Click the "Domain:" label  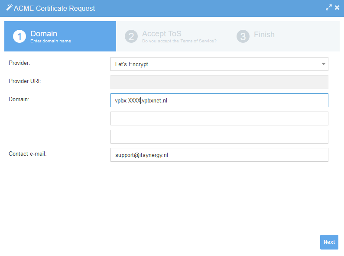[x=19, y=99]
